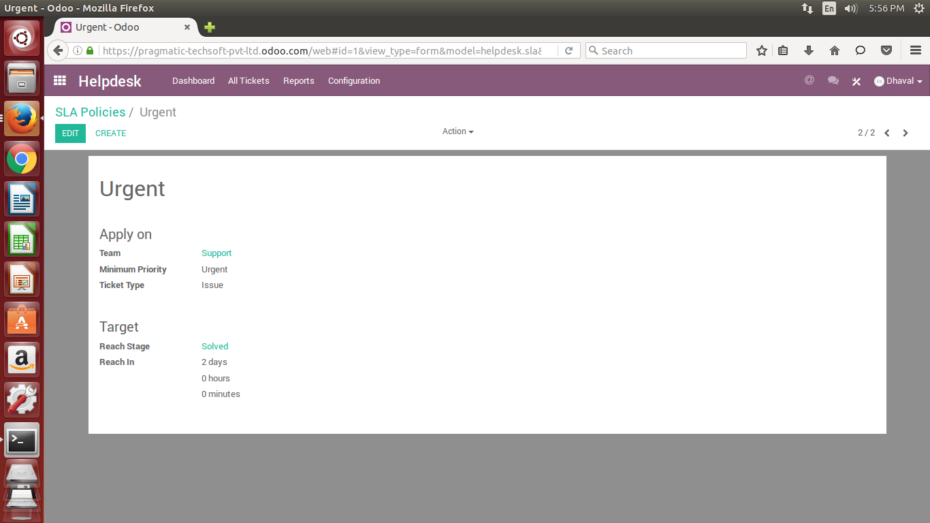This screenshot has height=523, width=930.
Task: Open the Configuration menu
Action: (x=354, y=80)
